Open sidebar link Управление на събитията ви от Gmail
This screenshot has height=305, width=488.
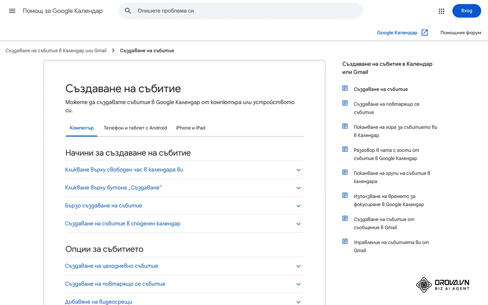click(x=391, y=246)
